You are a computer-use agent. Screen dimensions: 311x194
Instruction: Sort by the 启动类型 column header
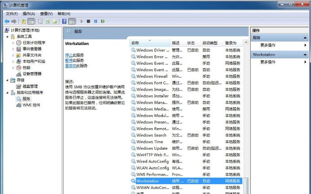pos(212,43)
